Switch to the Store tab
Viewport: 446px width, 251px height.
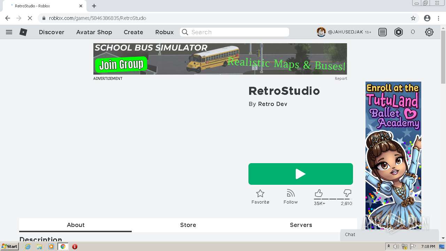coord(188,225)
